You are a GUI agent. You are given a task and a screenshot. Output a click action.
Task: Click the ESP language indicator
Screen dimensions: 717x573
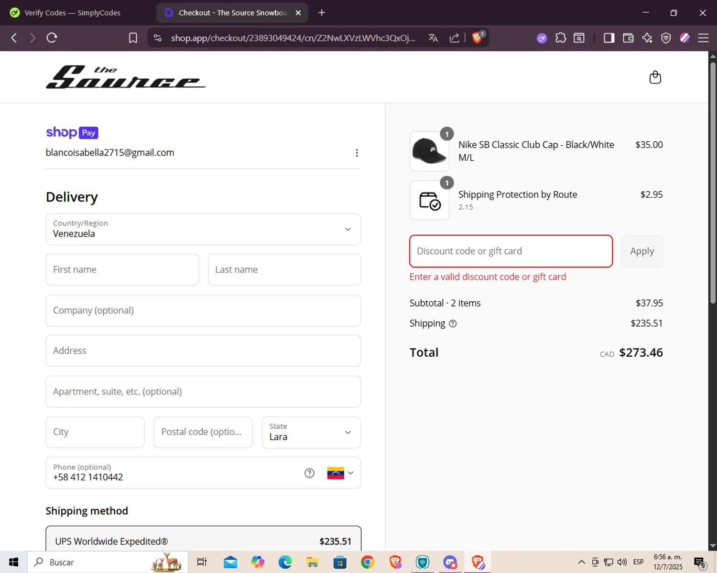pos(638,562)
